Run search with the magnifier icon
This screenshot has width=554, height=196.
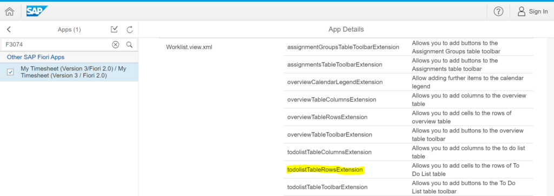(x=129, y=45)
